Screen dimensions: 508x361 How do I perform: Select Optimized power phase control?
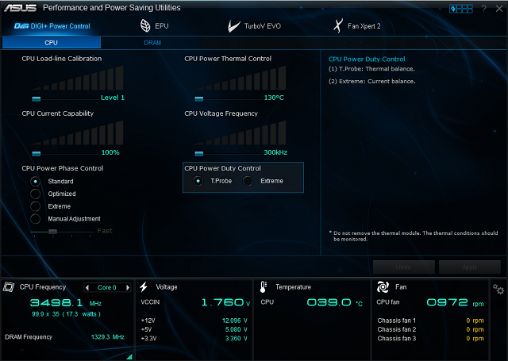pyautogui.click(x=35, y=194)
